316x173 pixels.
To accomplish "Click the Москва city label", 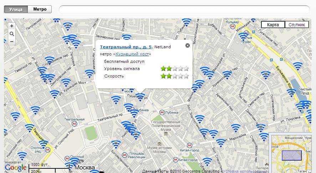I will (x=85, y=167).
